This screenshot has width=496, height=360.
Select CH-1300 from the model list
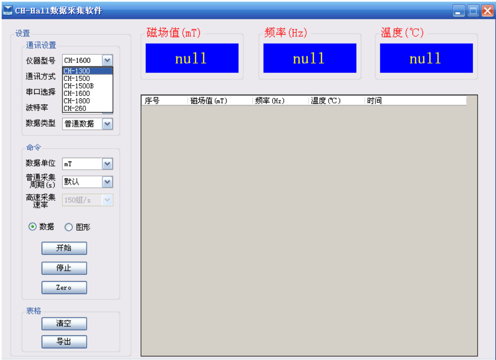[88, 71]
